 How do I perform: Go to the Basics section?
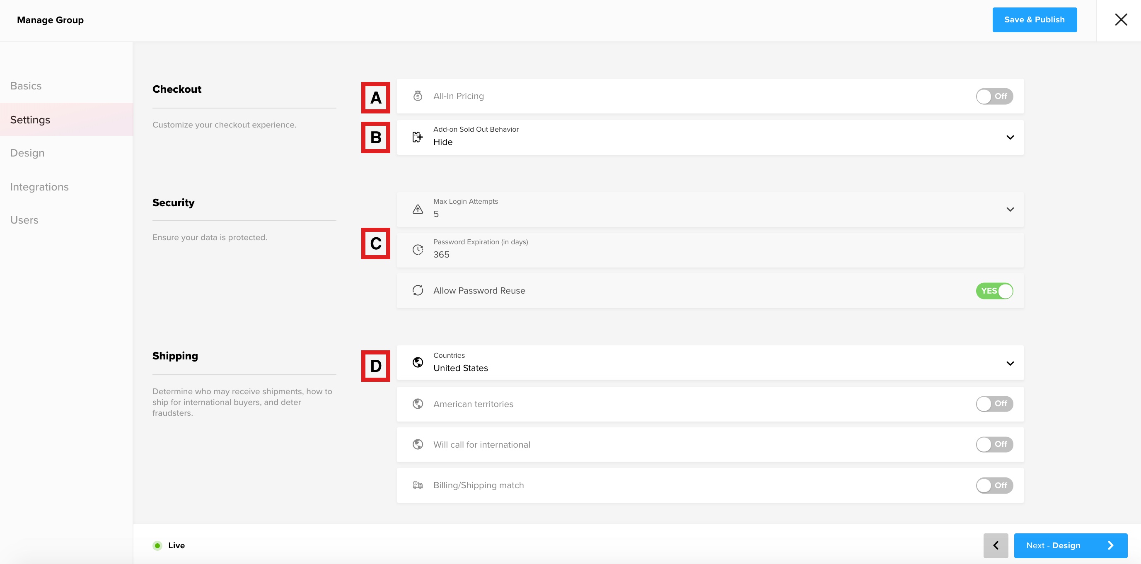26,86
